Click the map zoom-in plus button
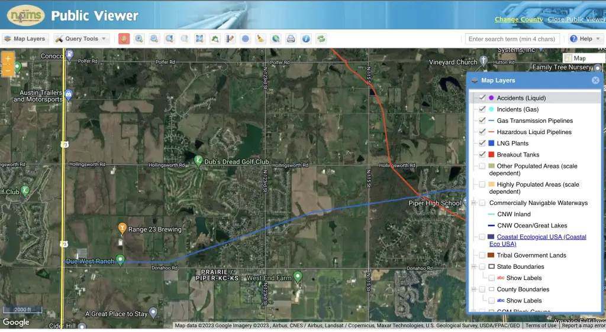Image resolution: width=606 pixels, height=332 pixels. pos(8,60)
